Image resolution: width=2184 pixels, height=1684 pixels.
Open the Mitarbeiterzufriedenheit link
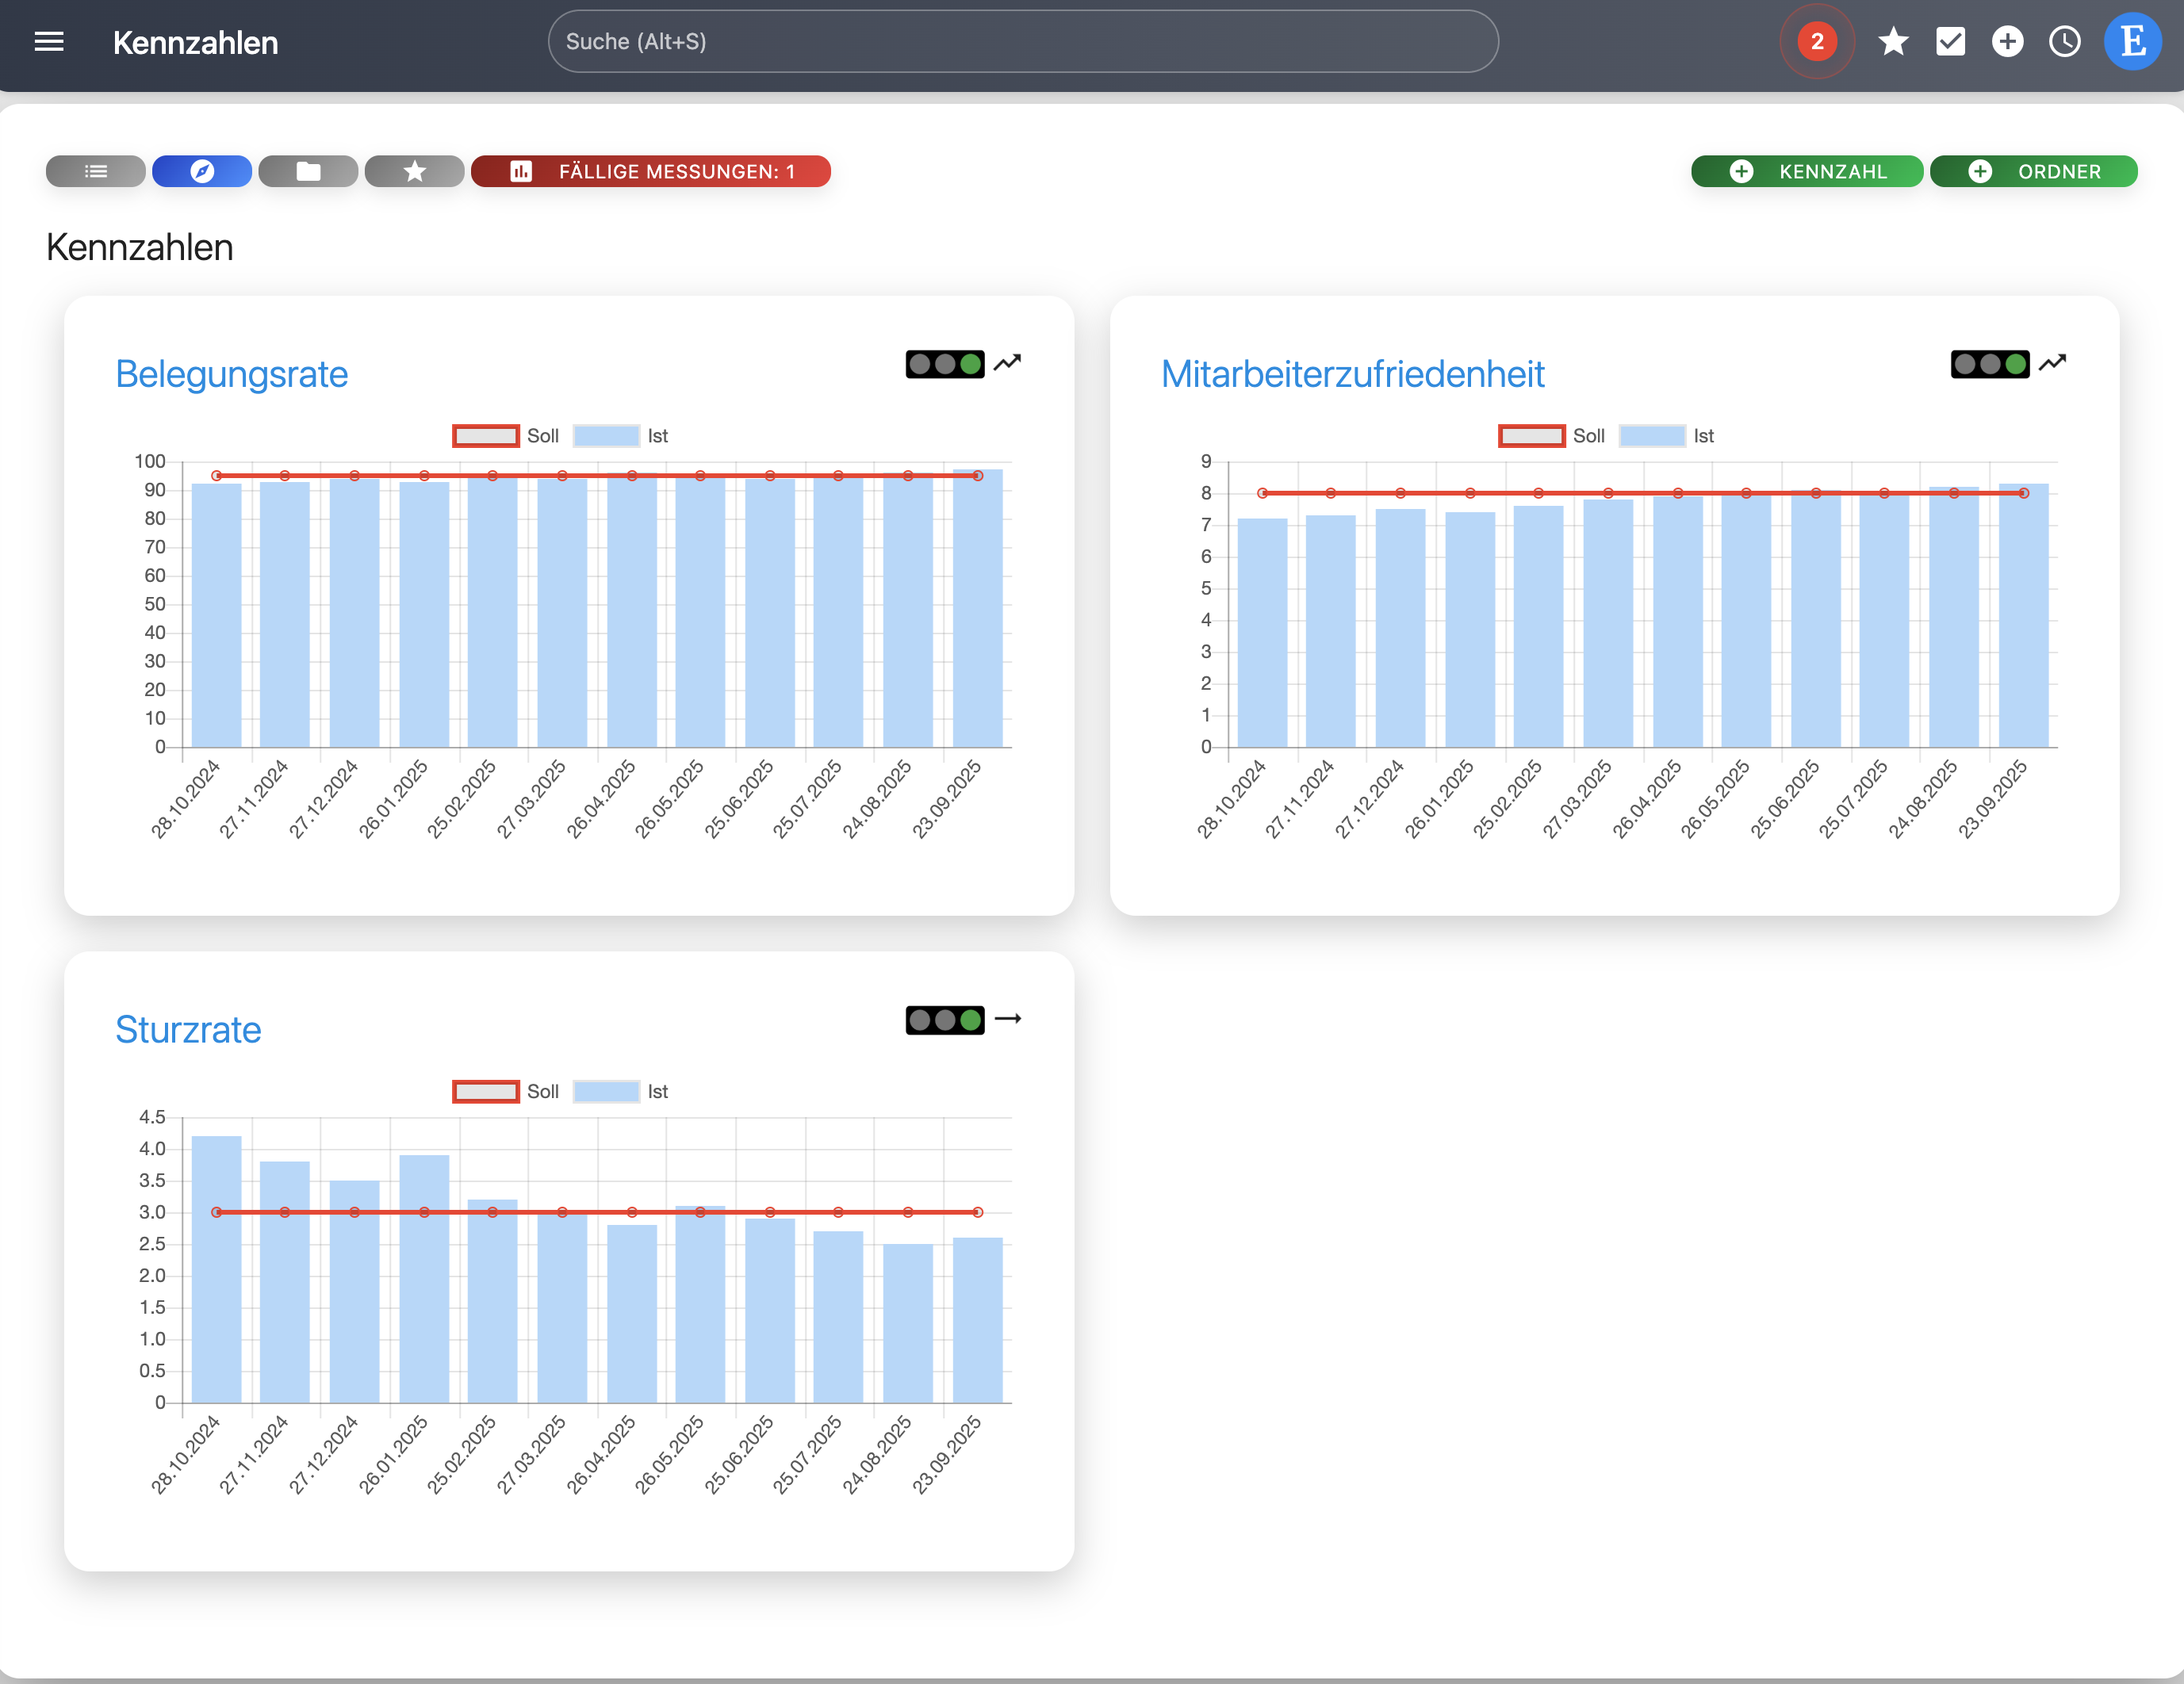[x=1352, y=374]
